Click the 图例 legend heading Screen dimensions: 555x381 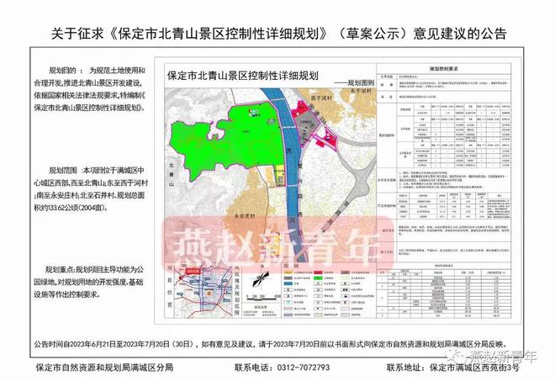291,266
